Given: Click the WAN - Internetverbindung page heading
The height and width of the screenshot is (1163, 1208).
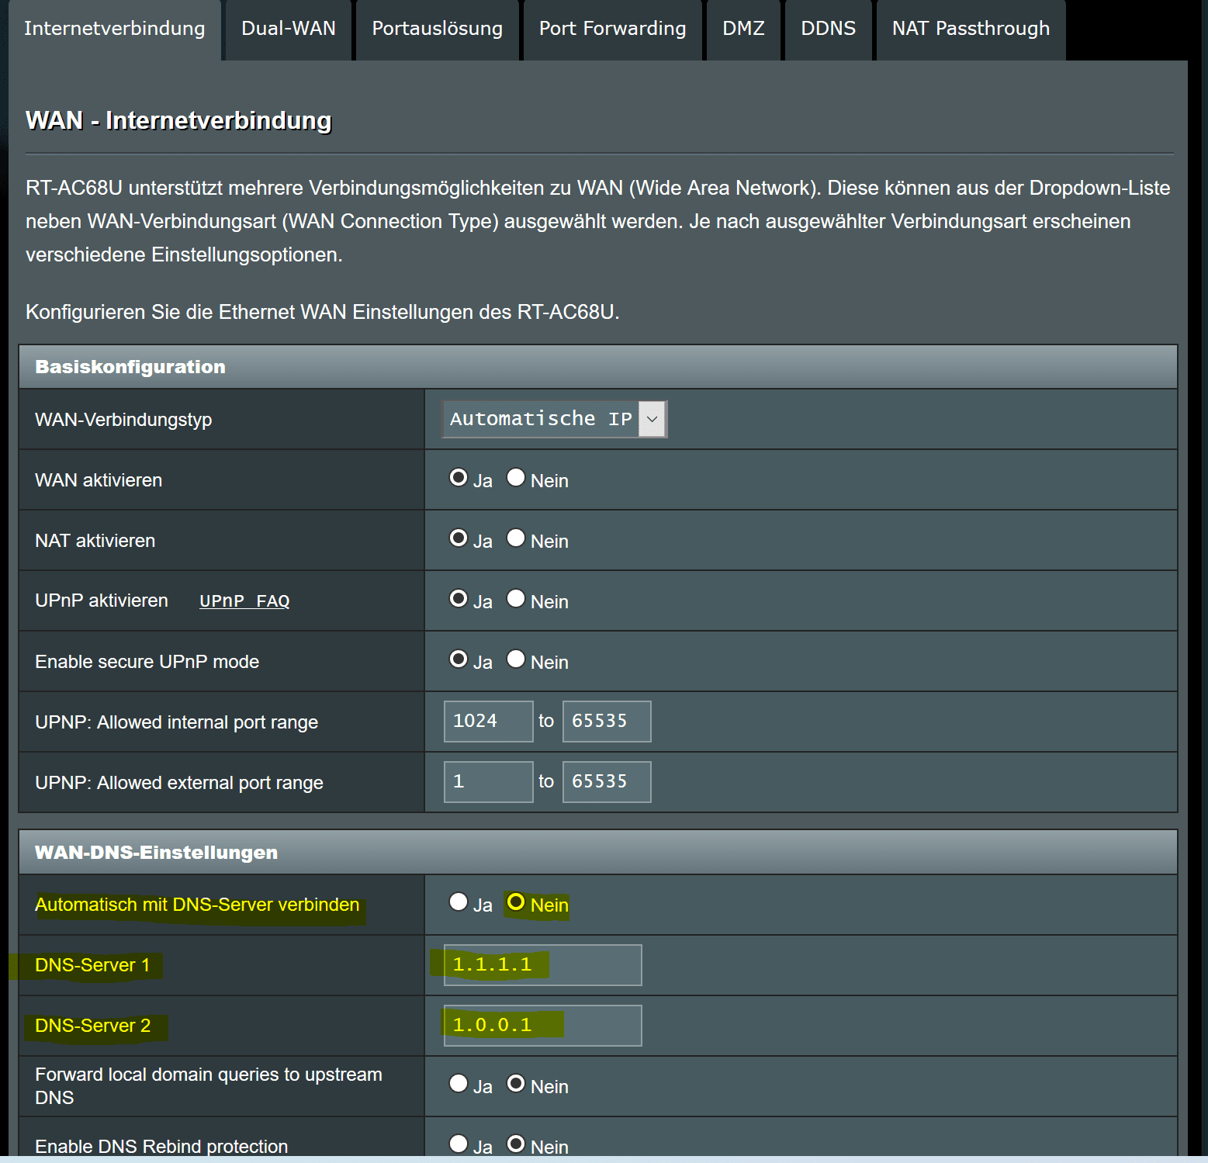Looking at the screenshot, I should [x=178, y=120].
